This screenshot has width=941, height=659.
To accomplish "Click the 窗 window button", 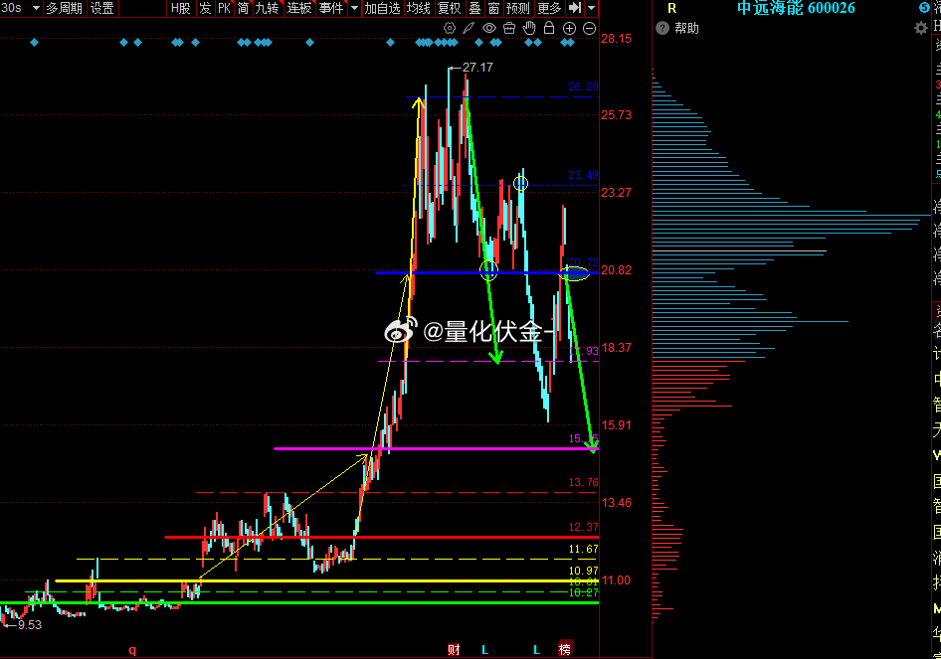I will pyautogui.click(x=494, y=8).
